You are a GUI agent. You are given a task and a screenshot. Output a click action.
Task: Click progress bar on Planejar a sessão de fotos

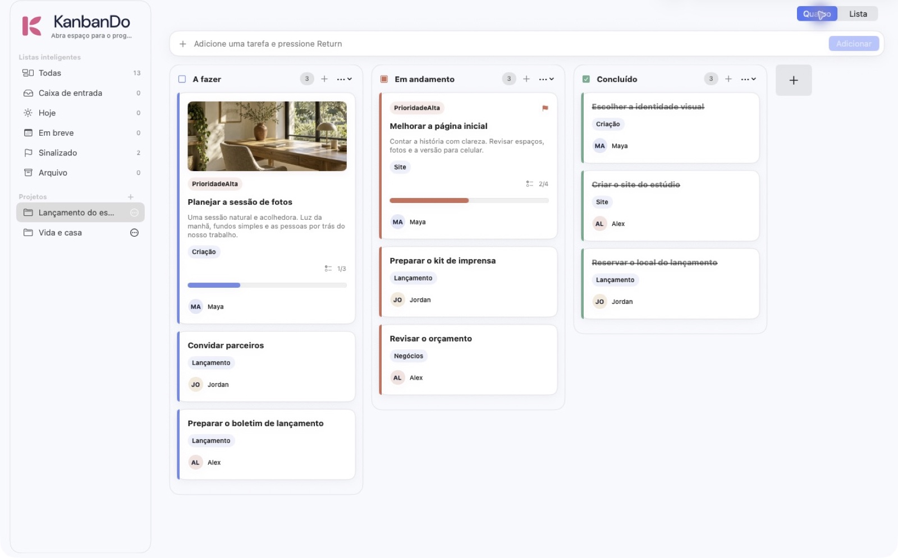coord(267,285)
